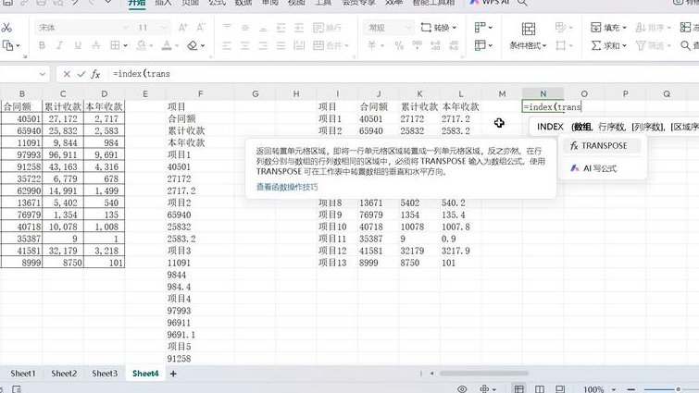Click the Underline formatting button
This screenshot has height=393, width=699.
[78, 45]
